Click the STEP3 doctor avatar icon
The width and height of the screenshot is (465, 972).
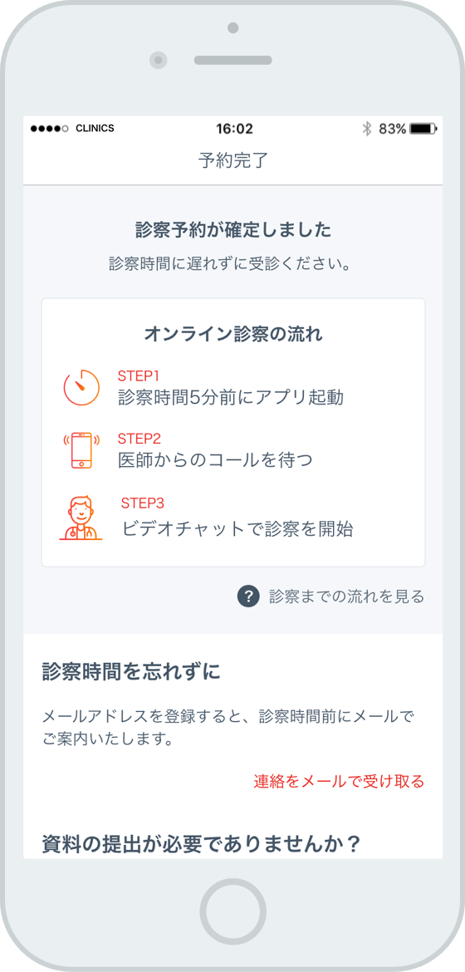coord(81,518)
